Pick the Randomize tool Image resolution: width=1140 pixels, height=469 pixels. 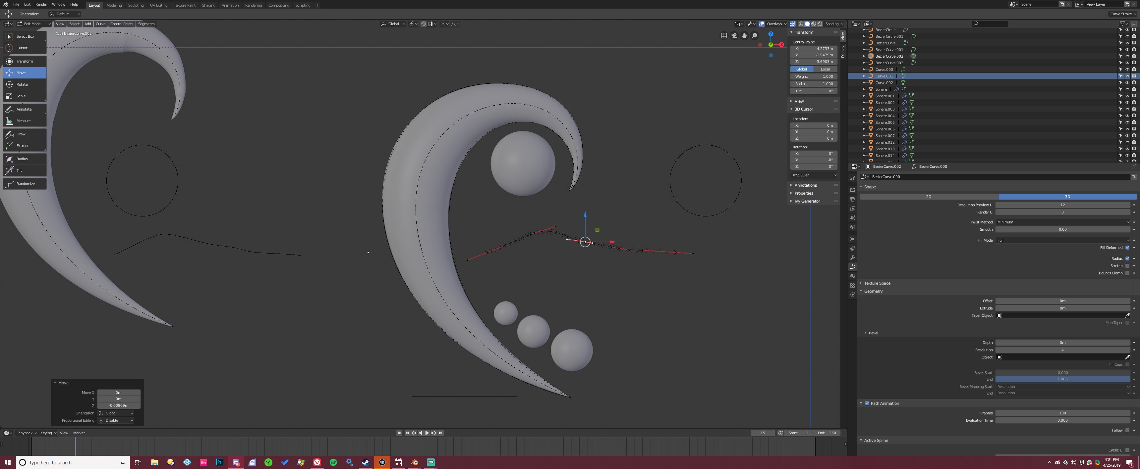[26, 183]
